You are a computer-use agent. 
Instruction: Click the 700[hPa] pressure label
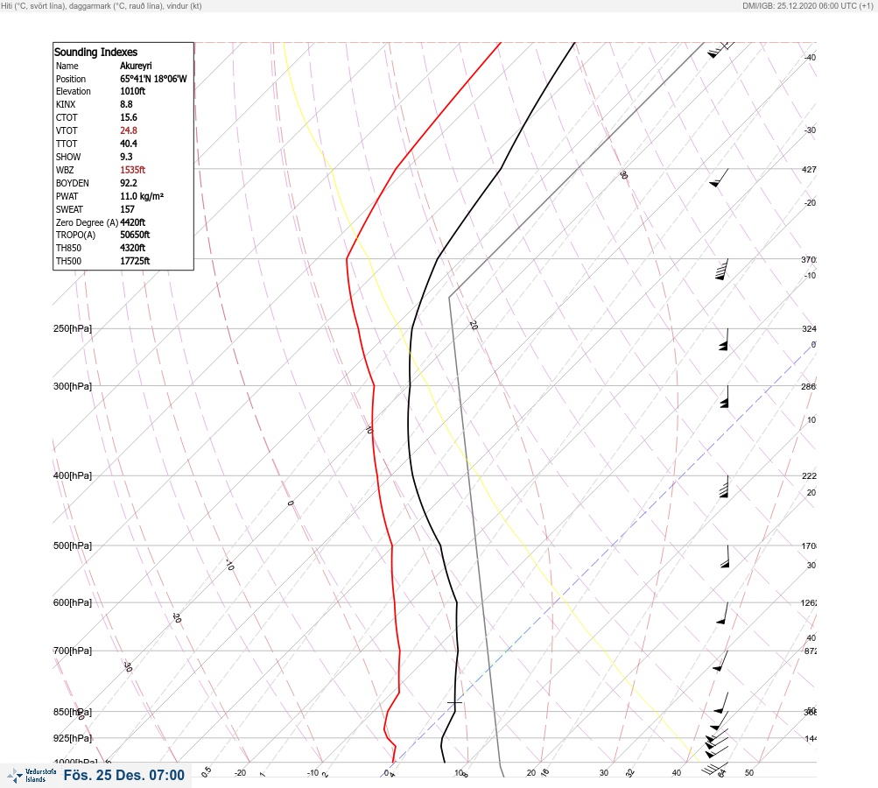(x=73, y=651)
